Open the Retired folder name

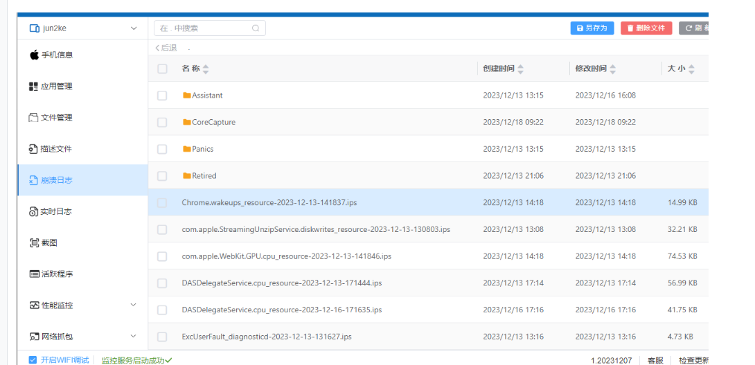click(204, 176)
